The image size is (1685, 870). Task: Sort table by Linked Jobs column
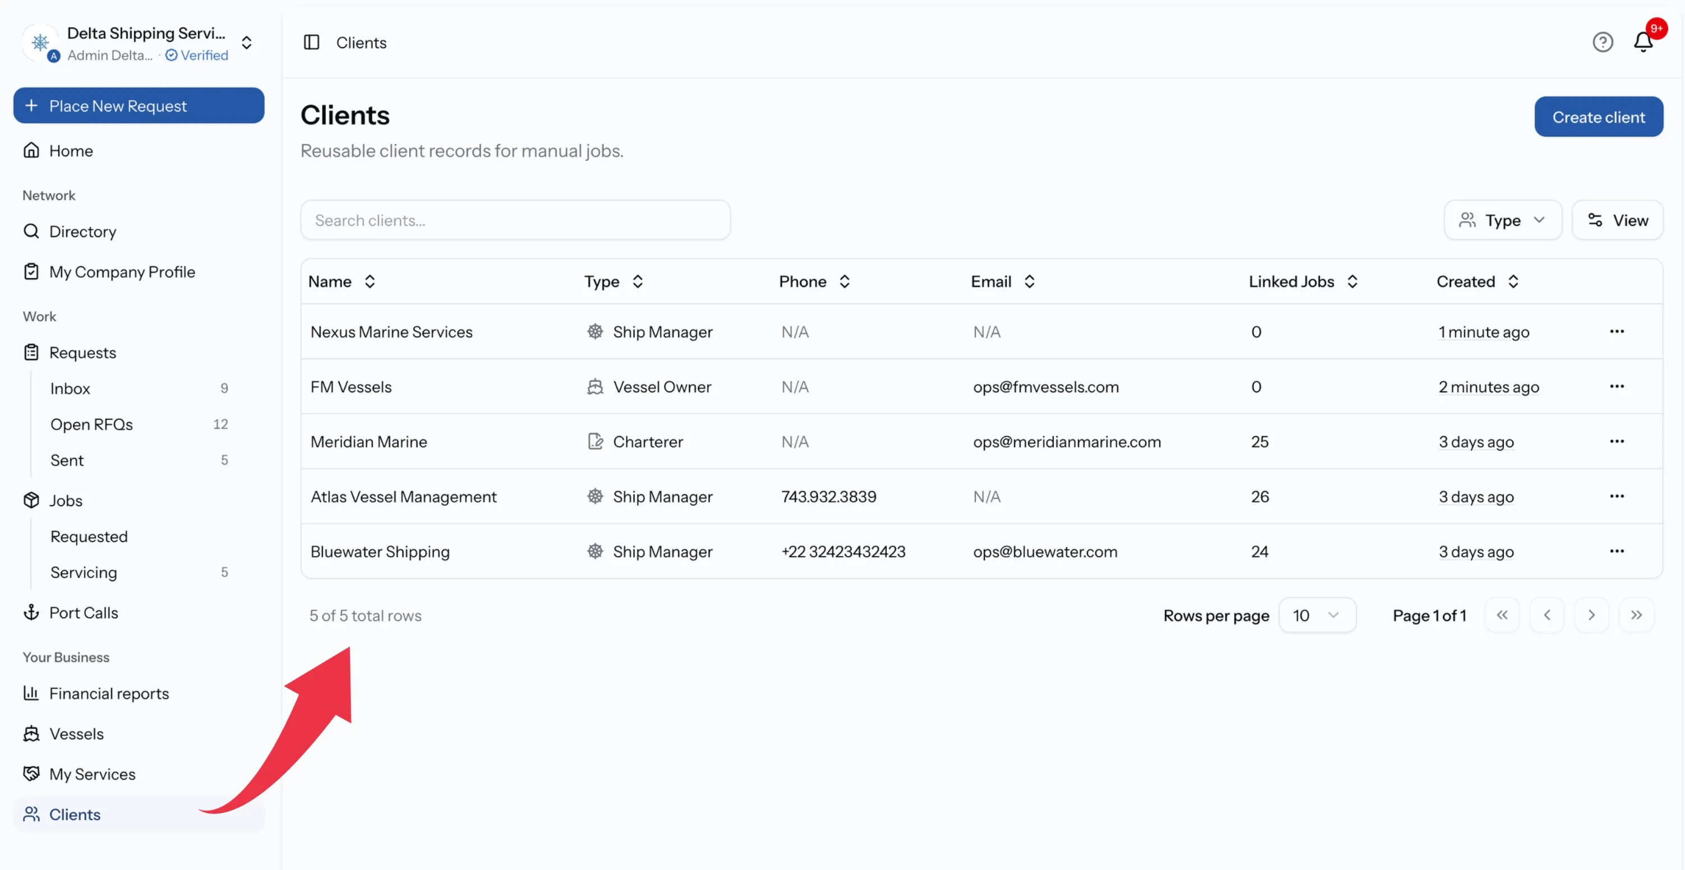pyautogui.click(x=1304, y=281)
